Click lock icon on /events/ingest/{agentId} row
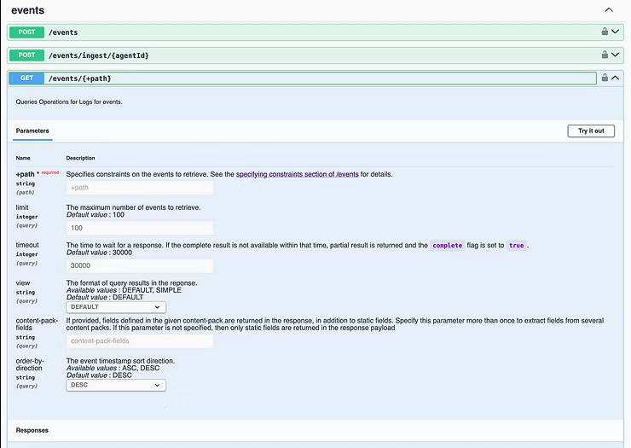This screenshot has width=631, height=448. click(x=605, y=55)
